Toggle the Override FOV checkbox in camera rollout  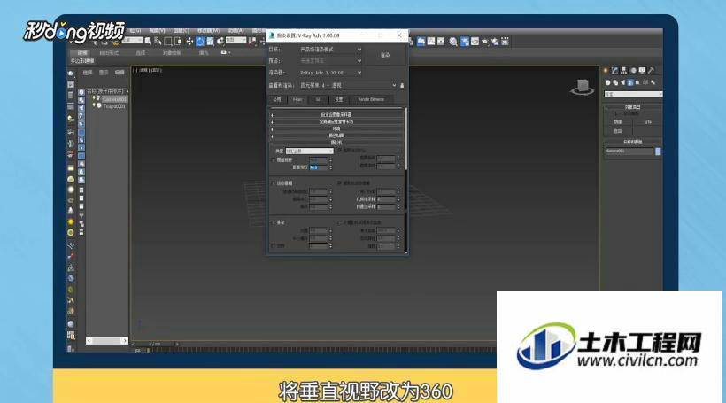[274, 159]
